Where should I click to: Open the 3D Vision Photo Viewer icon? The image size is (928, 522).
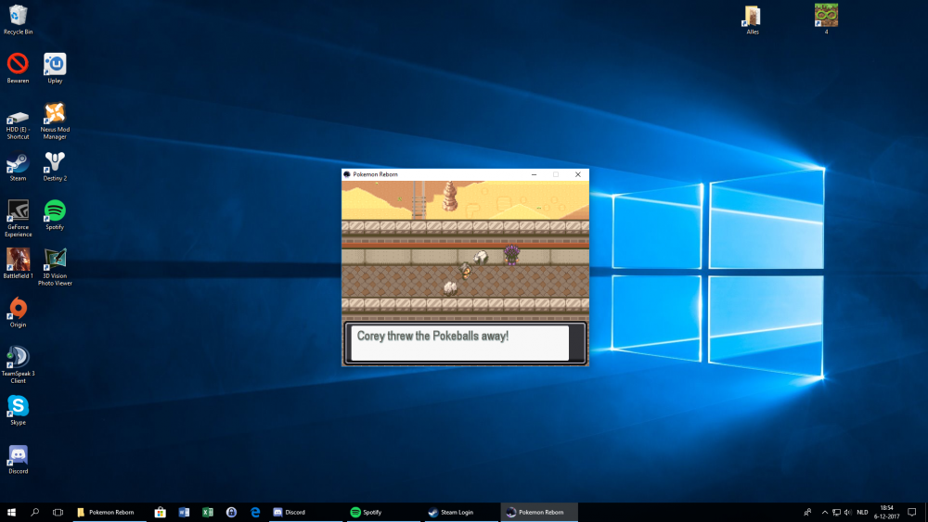point(55,260)
